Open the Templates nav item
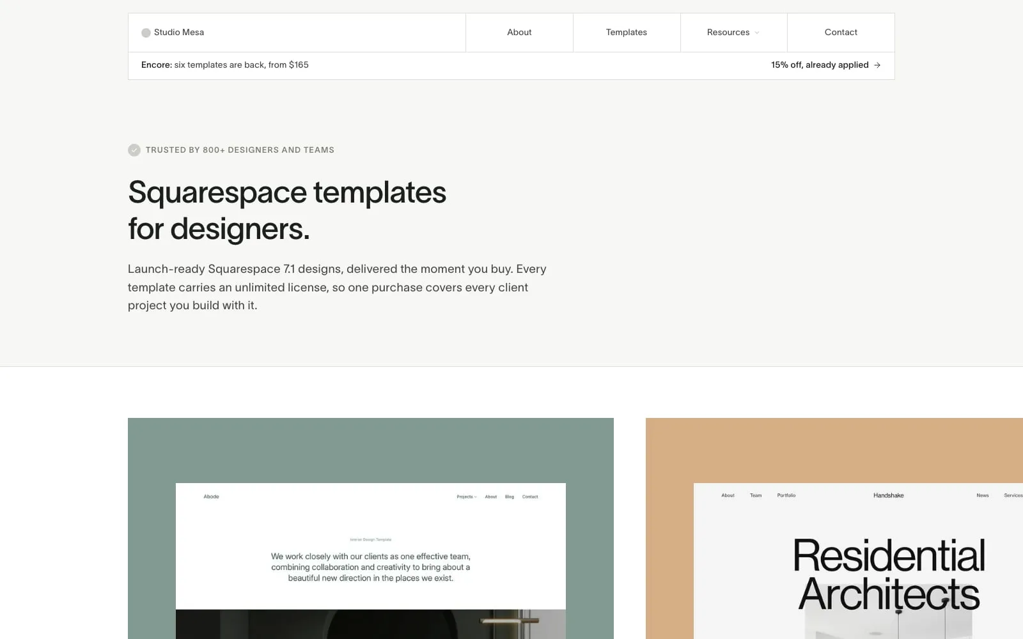 627,33
